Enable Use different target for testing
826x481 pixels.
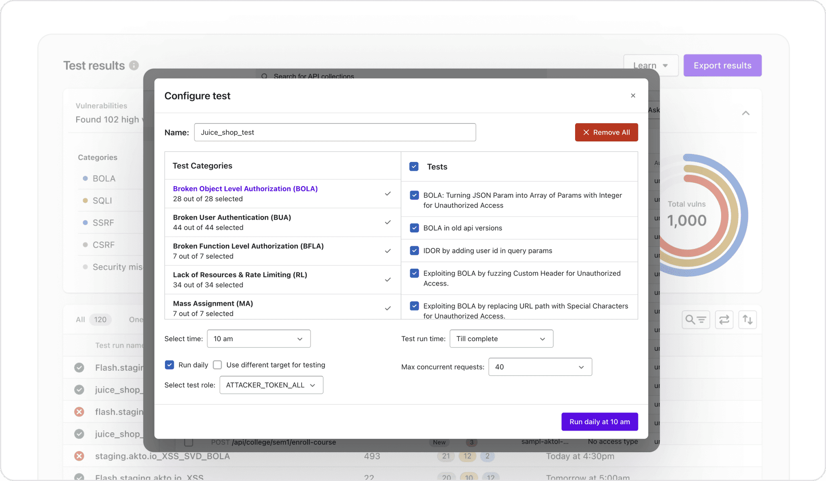pyautogui.click(x=217, y=365)
